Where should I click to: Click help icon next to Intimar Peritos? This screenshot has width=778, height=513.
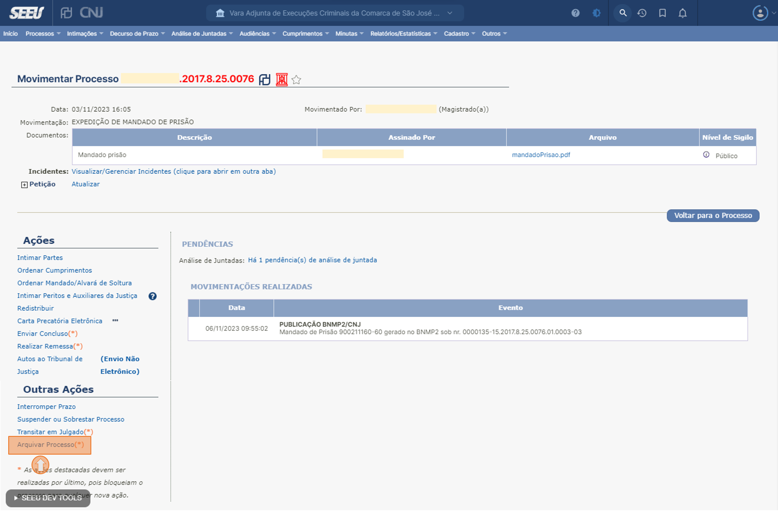[152, 296]
